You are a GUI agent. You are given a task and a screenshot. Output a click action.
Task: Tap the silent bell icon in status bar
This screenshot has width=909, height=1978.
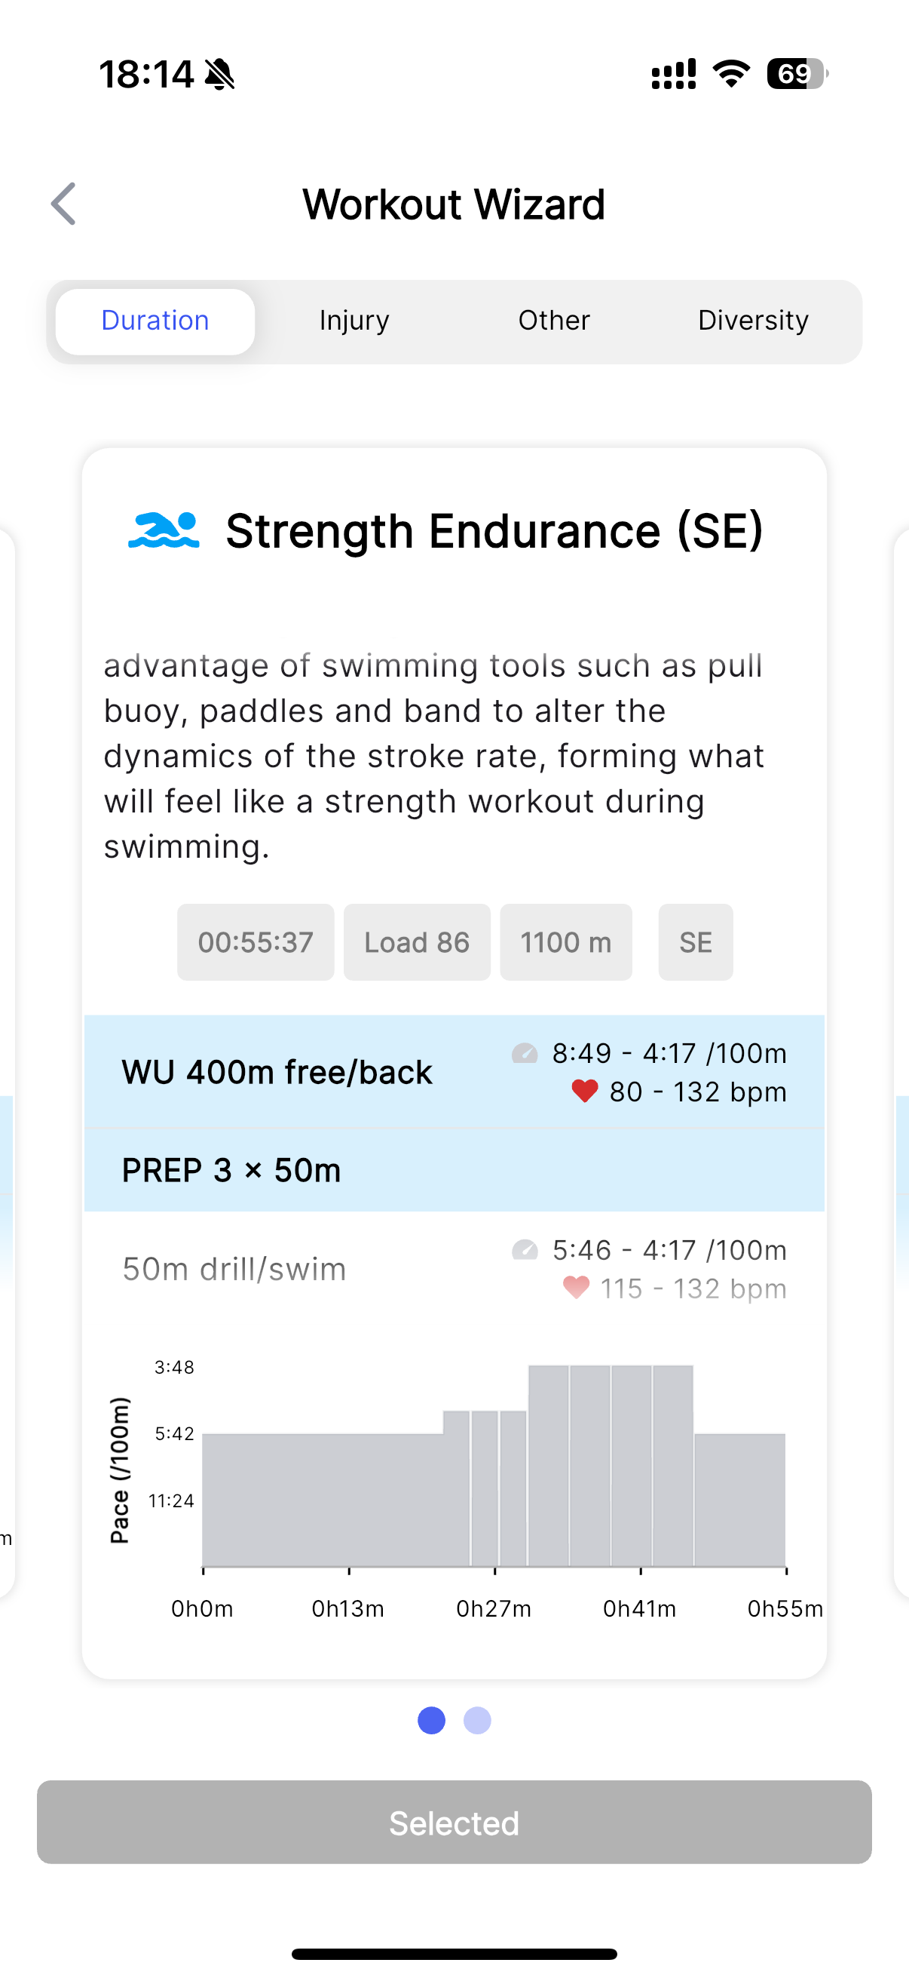[220, 75]
